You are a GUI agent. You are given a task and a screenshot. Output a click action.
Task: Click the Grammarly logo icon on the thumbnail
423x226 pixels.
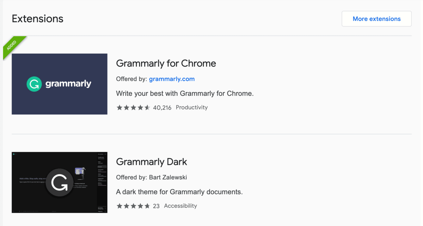click(x=34, y=84)
